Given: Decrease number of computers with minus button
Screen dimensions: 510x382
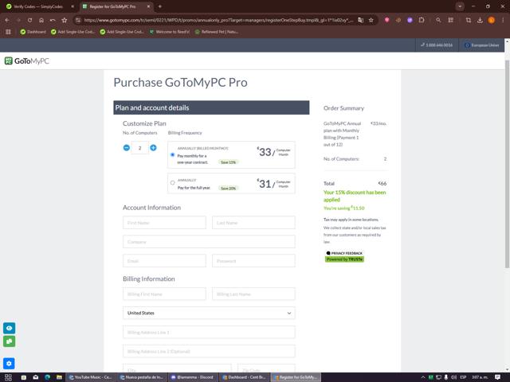Looking at the screenshot, I should 127,148.
